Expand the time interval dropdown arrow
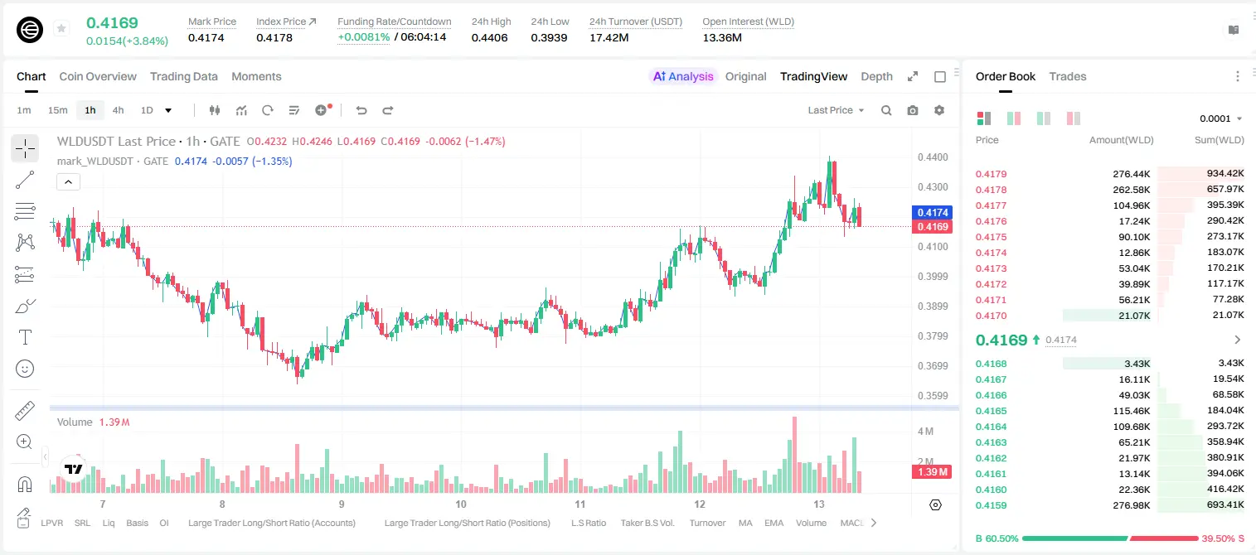The height and width of the screenshot is (555, 1256). click(x=168, y=110)
